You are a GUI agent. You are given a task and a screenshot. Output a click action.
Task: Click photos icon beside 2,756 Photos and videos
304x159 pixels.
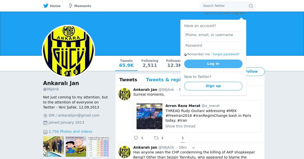(45, 132)
